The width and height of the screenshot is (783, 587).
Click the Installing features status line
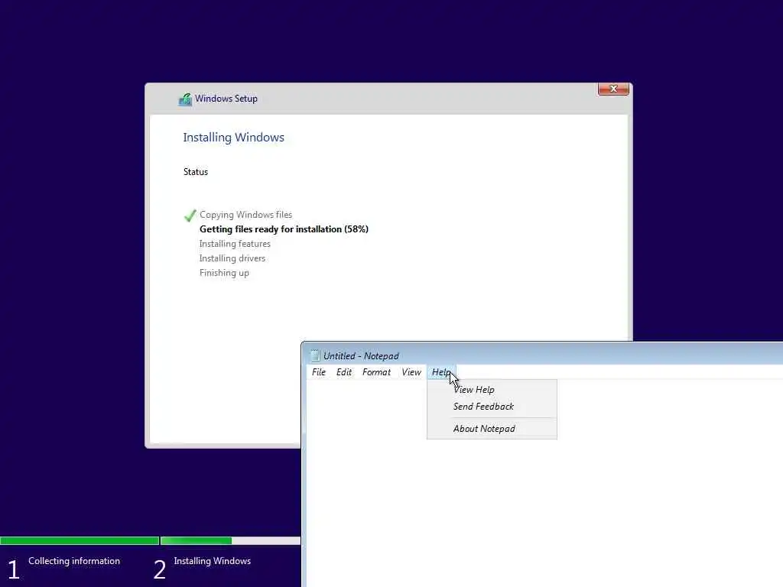(235, 244)
